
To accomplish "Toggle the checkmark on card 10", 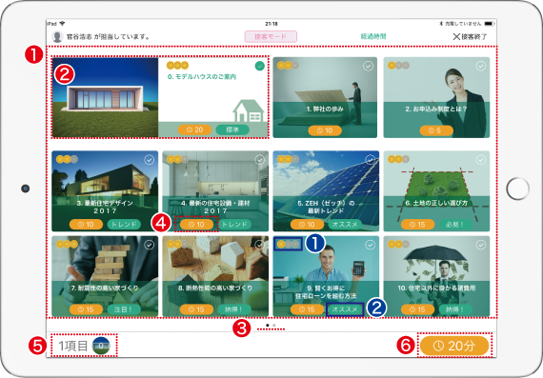I will click(x=481, y=245).
